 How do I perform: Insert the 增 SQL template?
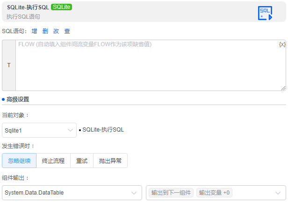pos(34,31)
